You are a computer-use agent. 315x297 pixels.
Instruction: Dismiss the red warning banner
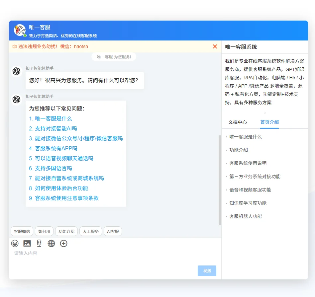point(215,47)
